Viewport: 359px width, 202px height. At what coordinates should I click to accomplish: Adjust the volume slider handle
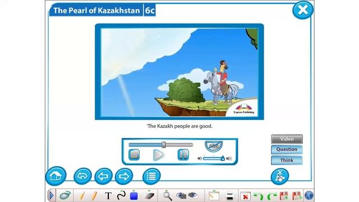[223, 158]
